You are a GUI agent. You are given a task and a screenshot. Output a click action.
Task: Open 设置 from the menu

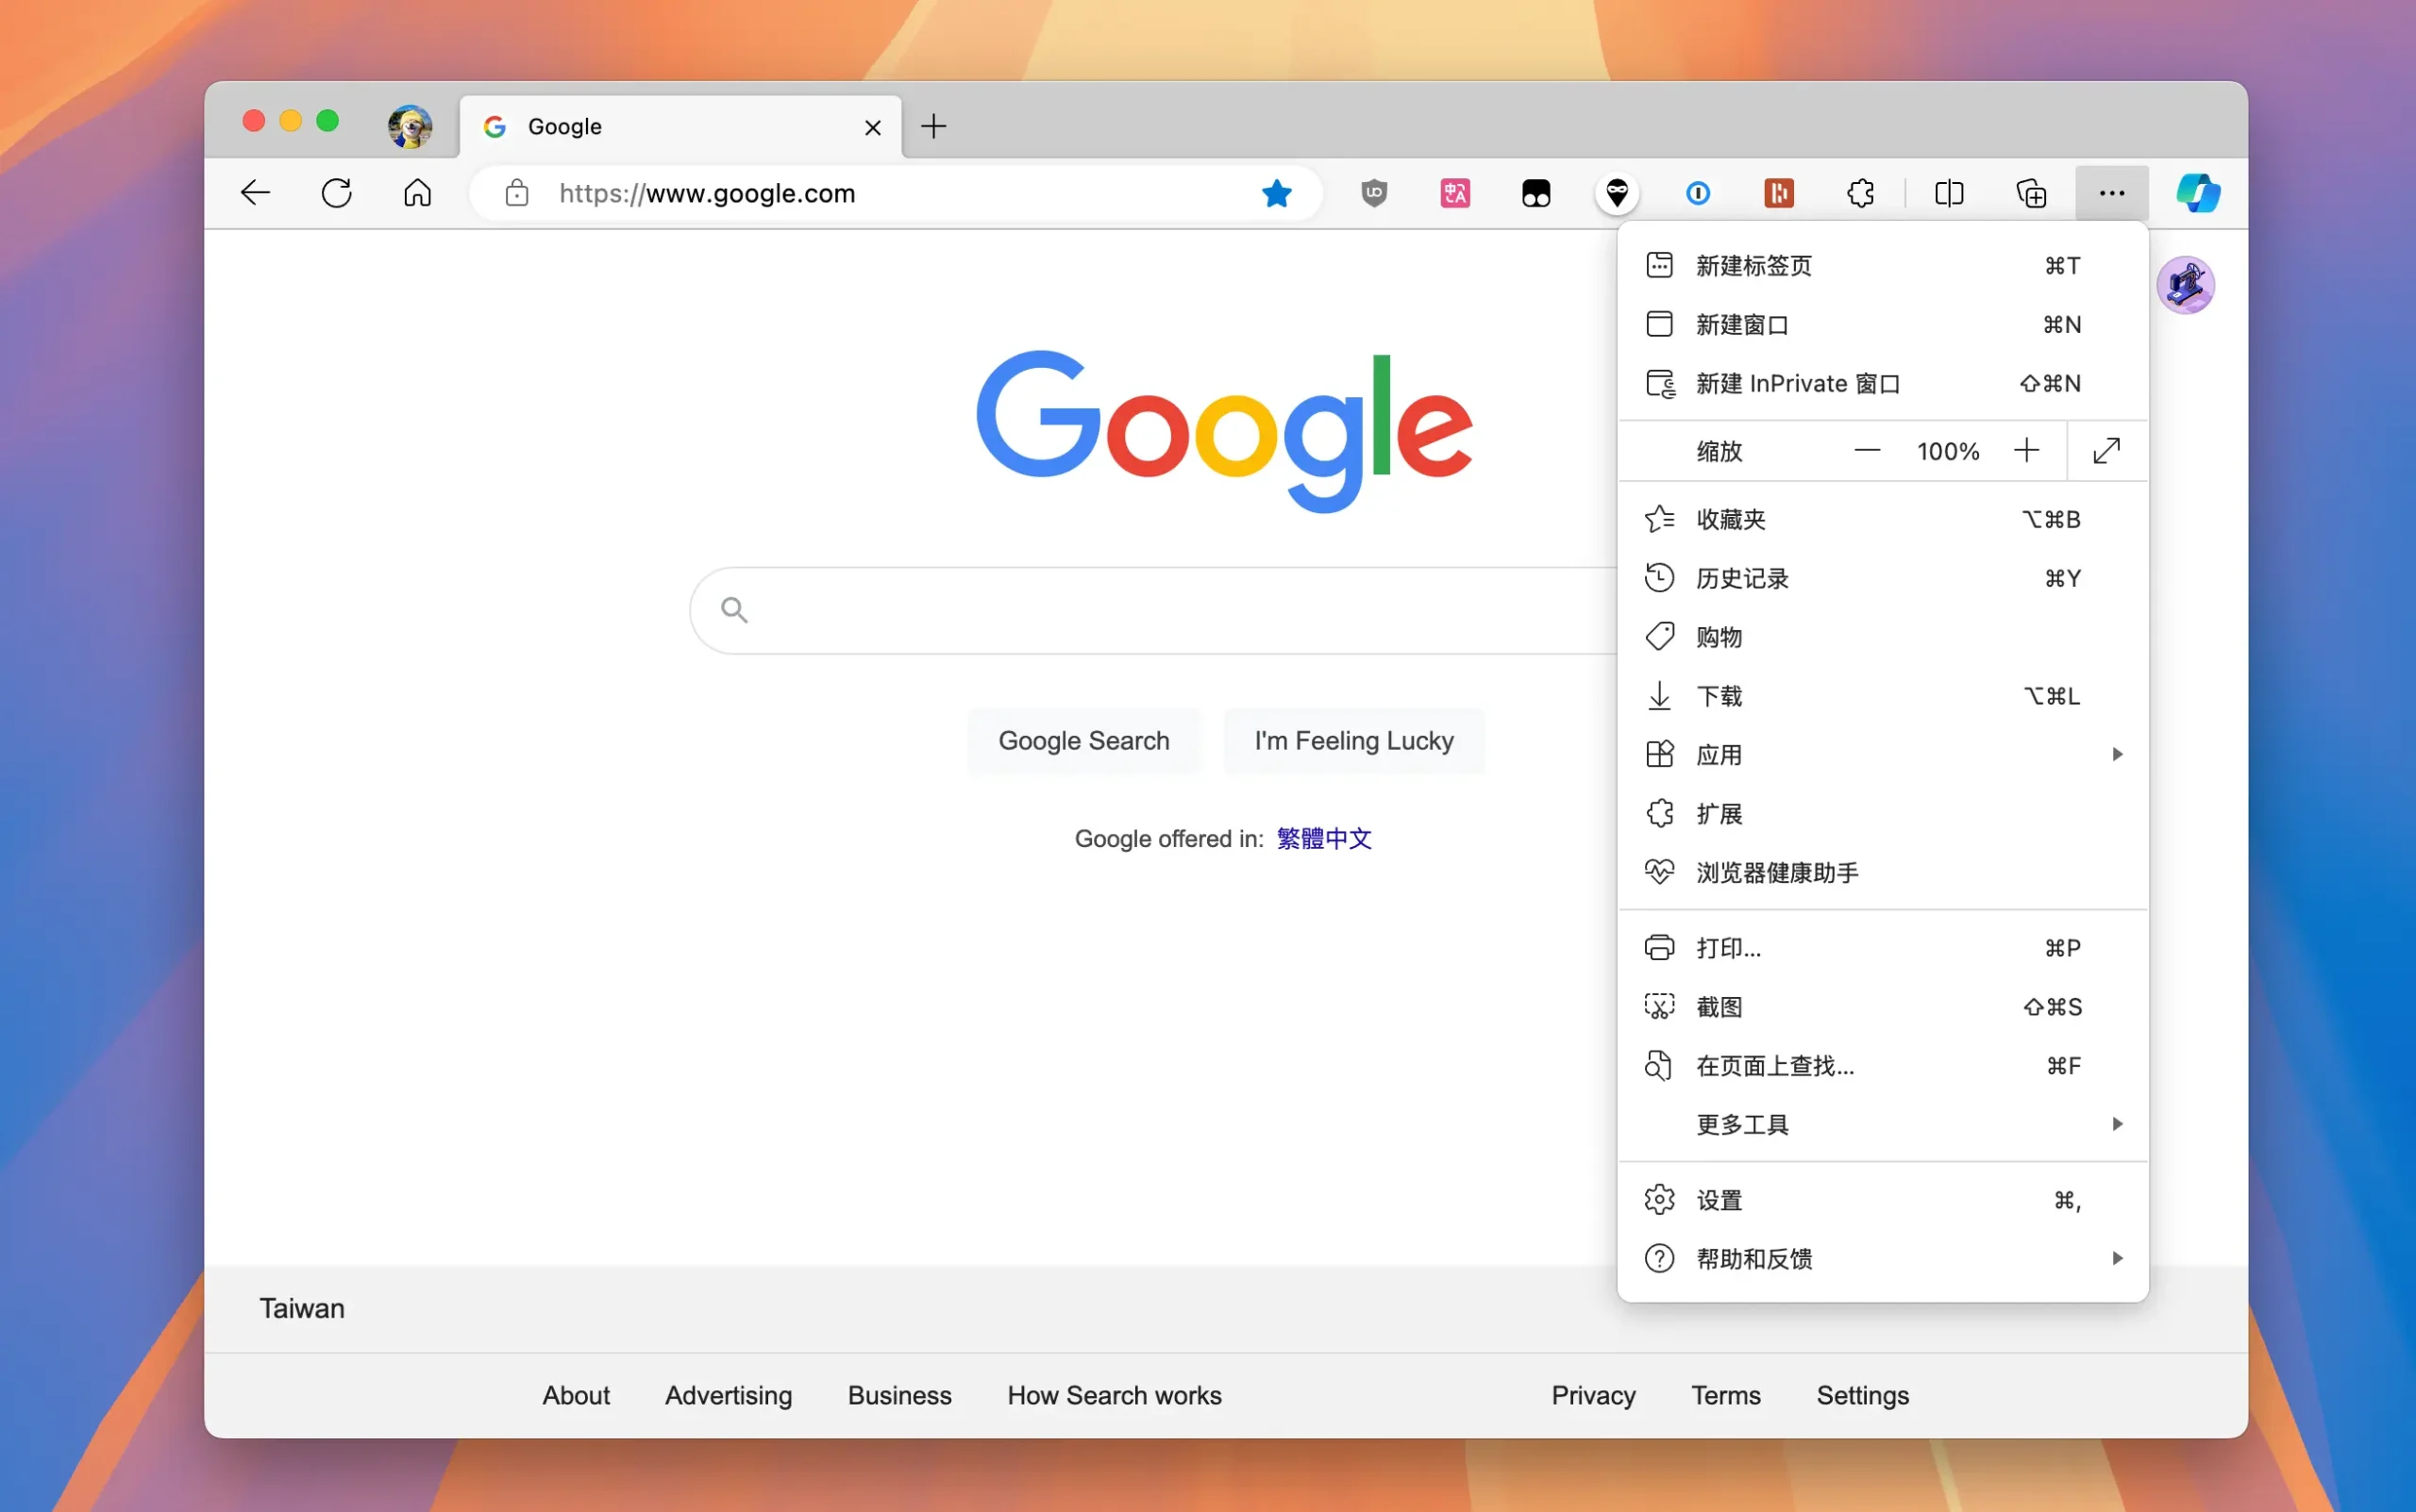tap(1883, 1200)
